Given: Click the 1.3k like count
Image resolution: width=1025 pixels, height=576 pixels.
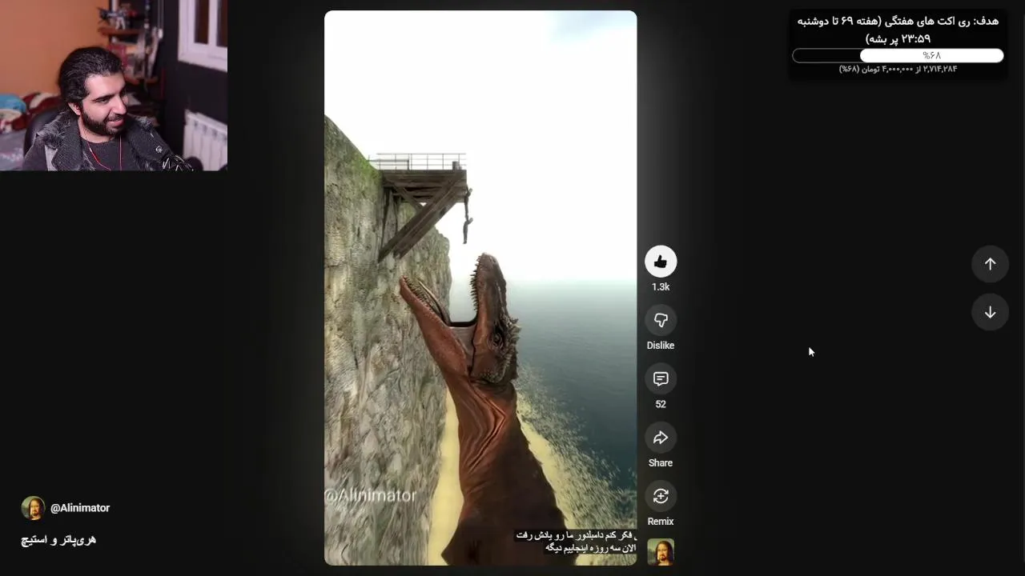Looking at the screenshot, I should [661, 287].
